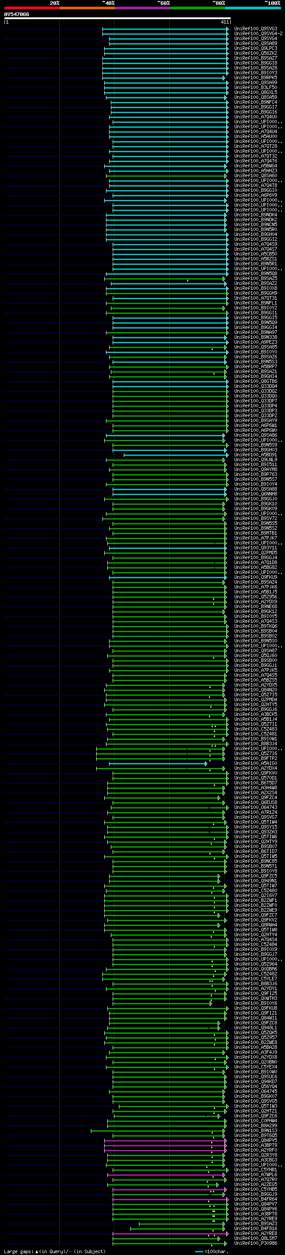Click the query end position label 411
Screen dimensions: 285x1255
(224, 22)
